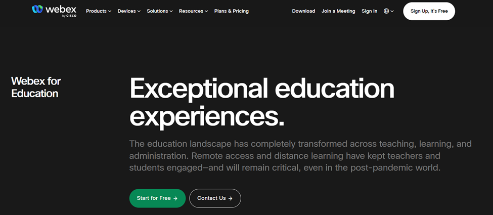Viewport: 493px width, 215px height.
Task: Click the green Start for Free button
Action: 157,198
